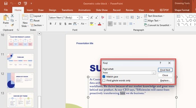The height and width of the screenshot is (108, 196).
Task: Switch to the Slide Show tab
Action: click(102, 10)
